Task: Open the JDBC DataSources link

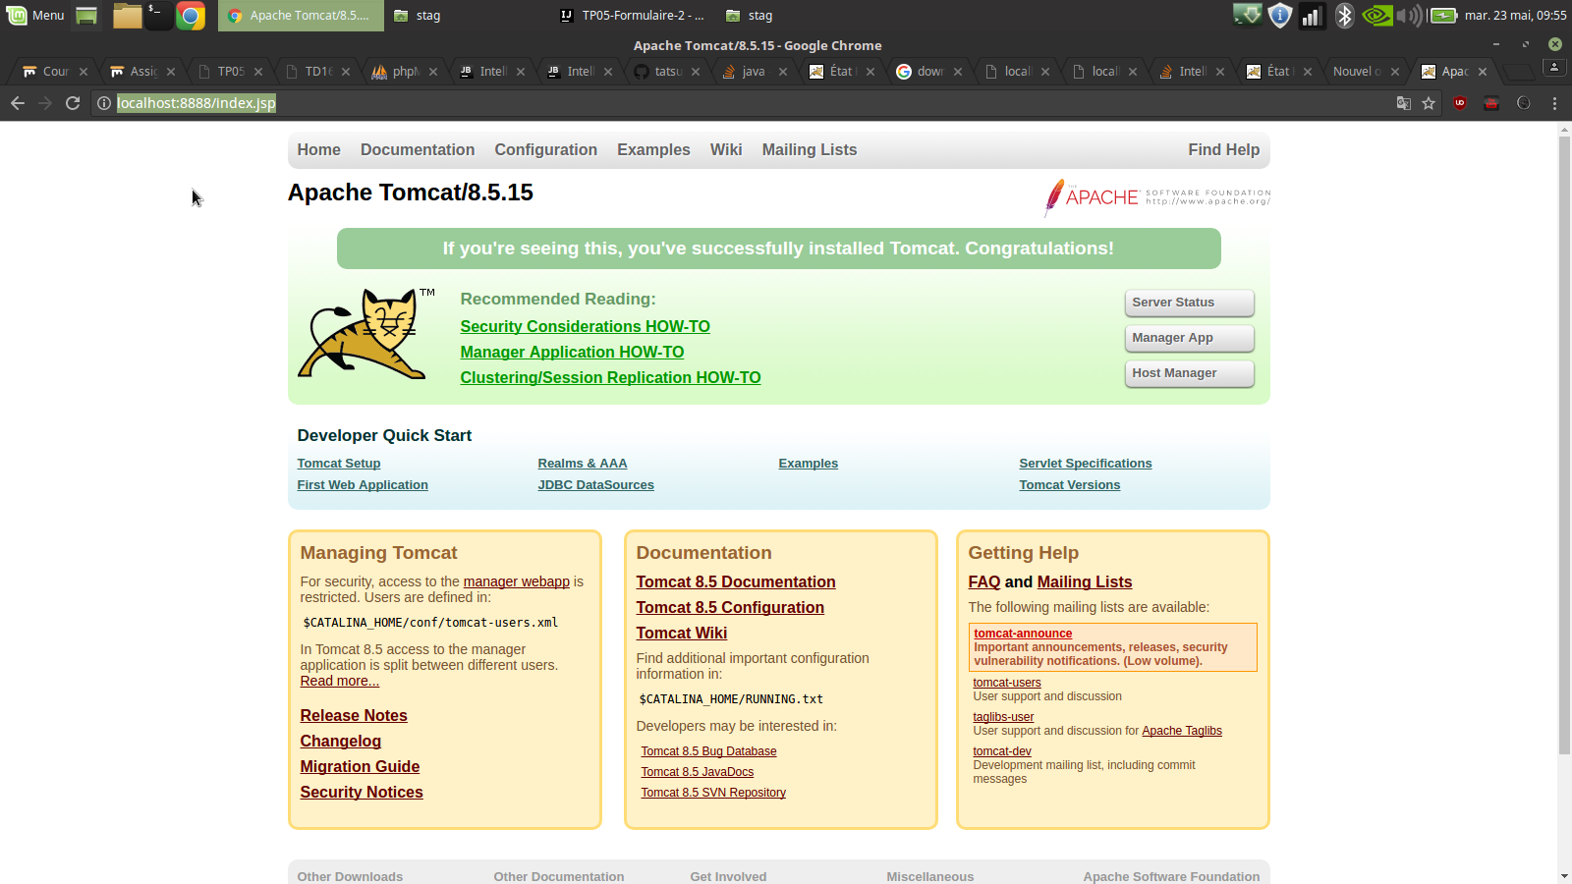Action: point(595,485)
